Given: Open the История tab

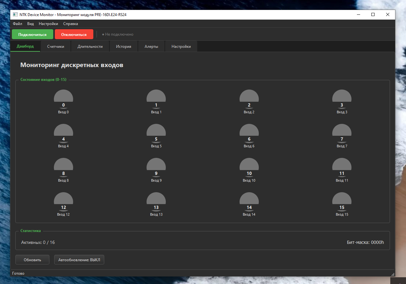Looking at the screenshot, I should click(x=123, y=46).
